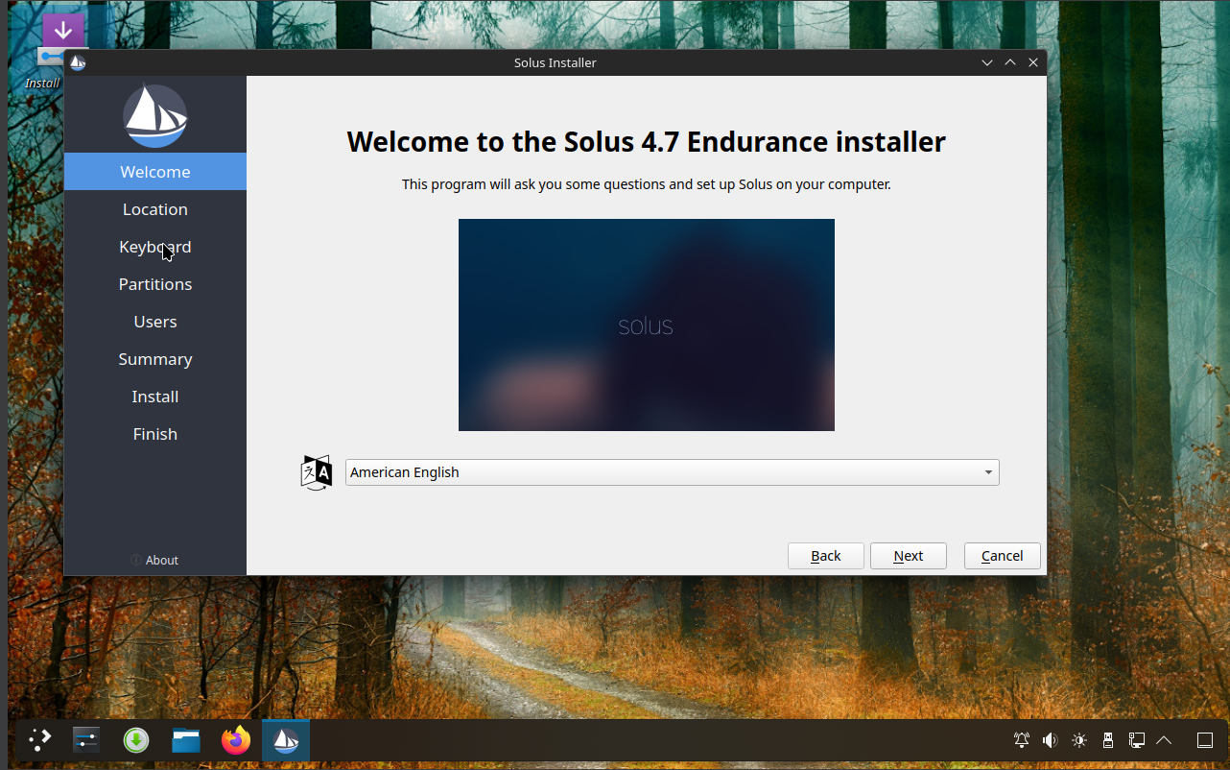Launch the software center with green download icon
The width and height of the screenshot is (1230, 770).
point(136,740)
